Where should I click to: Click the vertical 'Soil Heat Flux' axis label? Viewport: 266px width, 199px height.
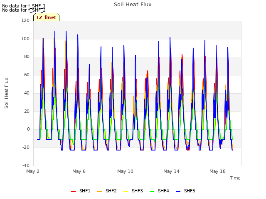pos(6,93)
